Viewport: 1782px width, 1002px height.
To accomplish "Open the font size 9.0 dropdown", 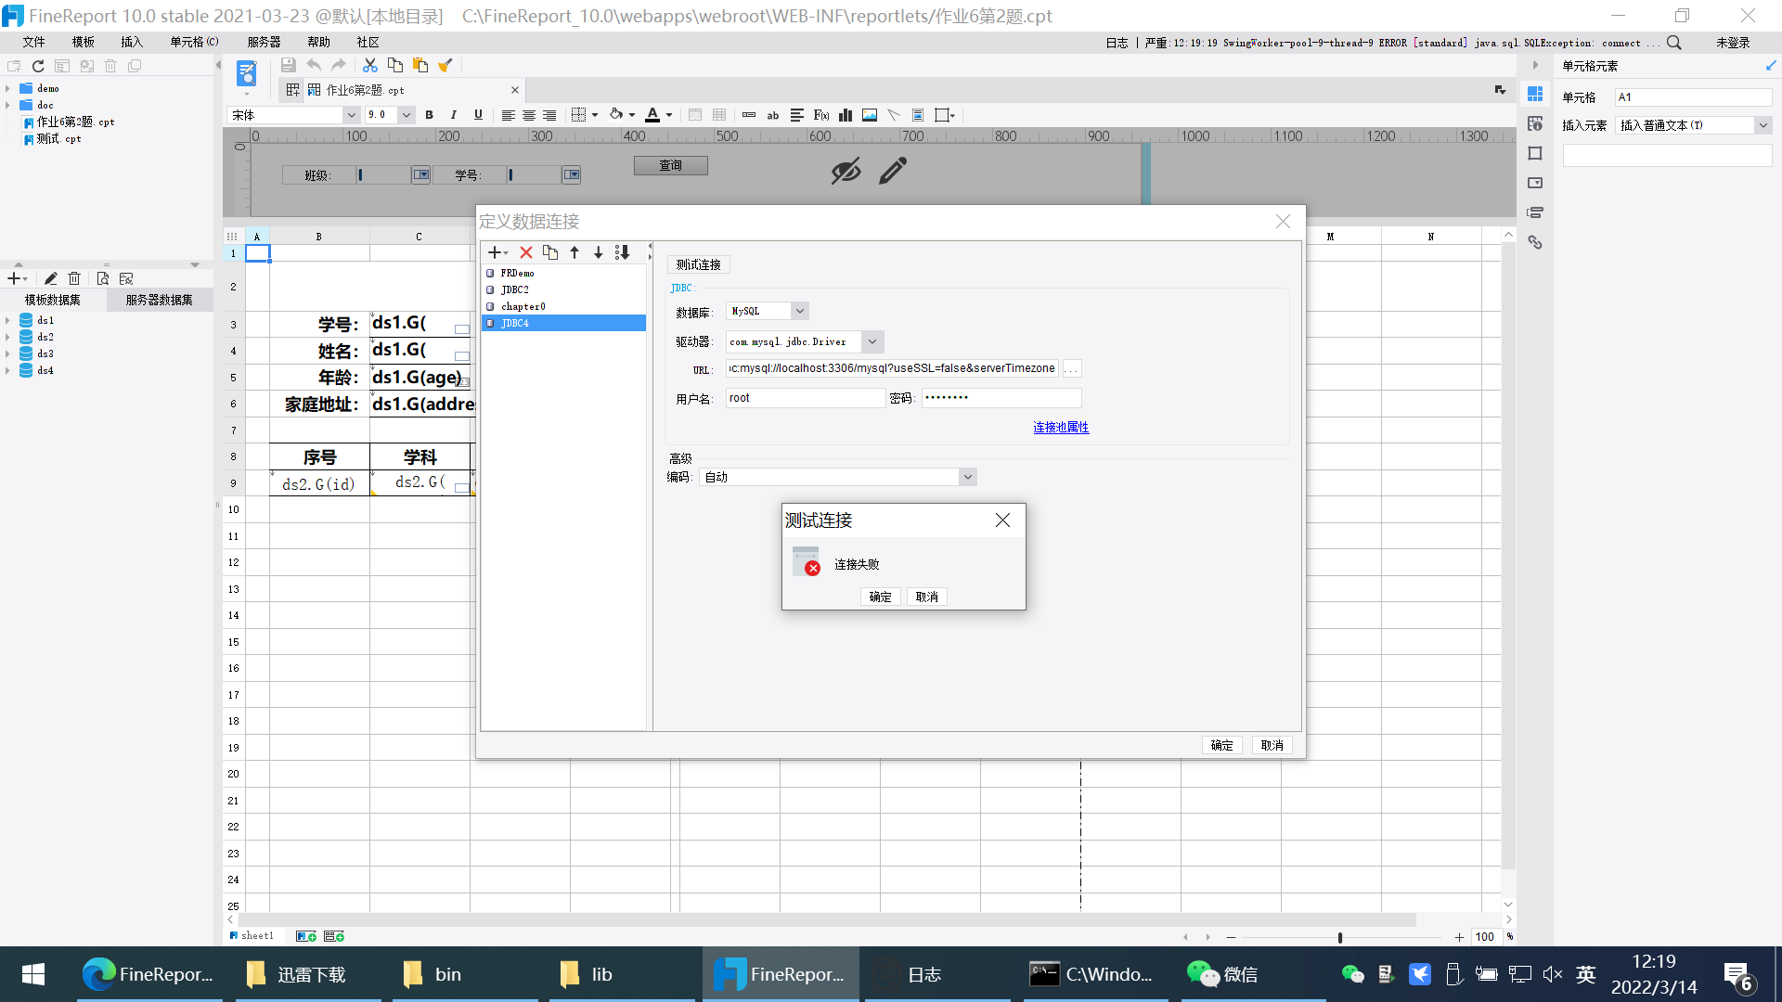I will tap(407, 115).
